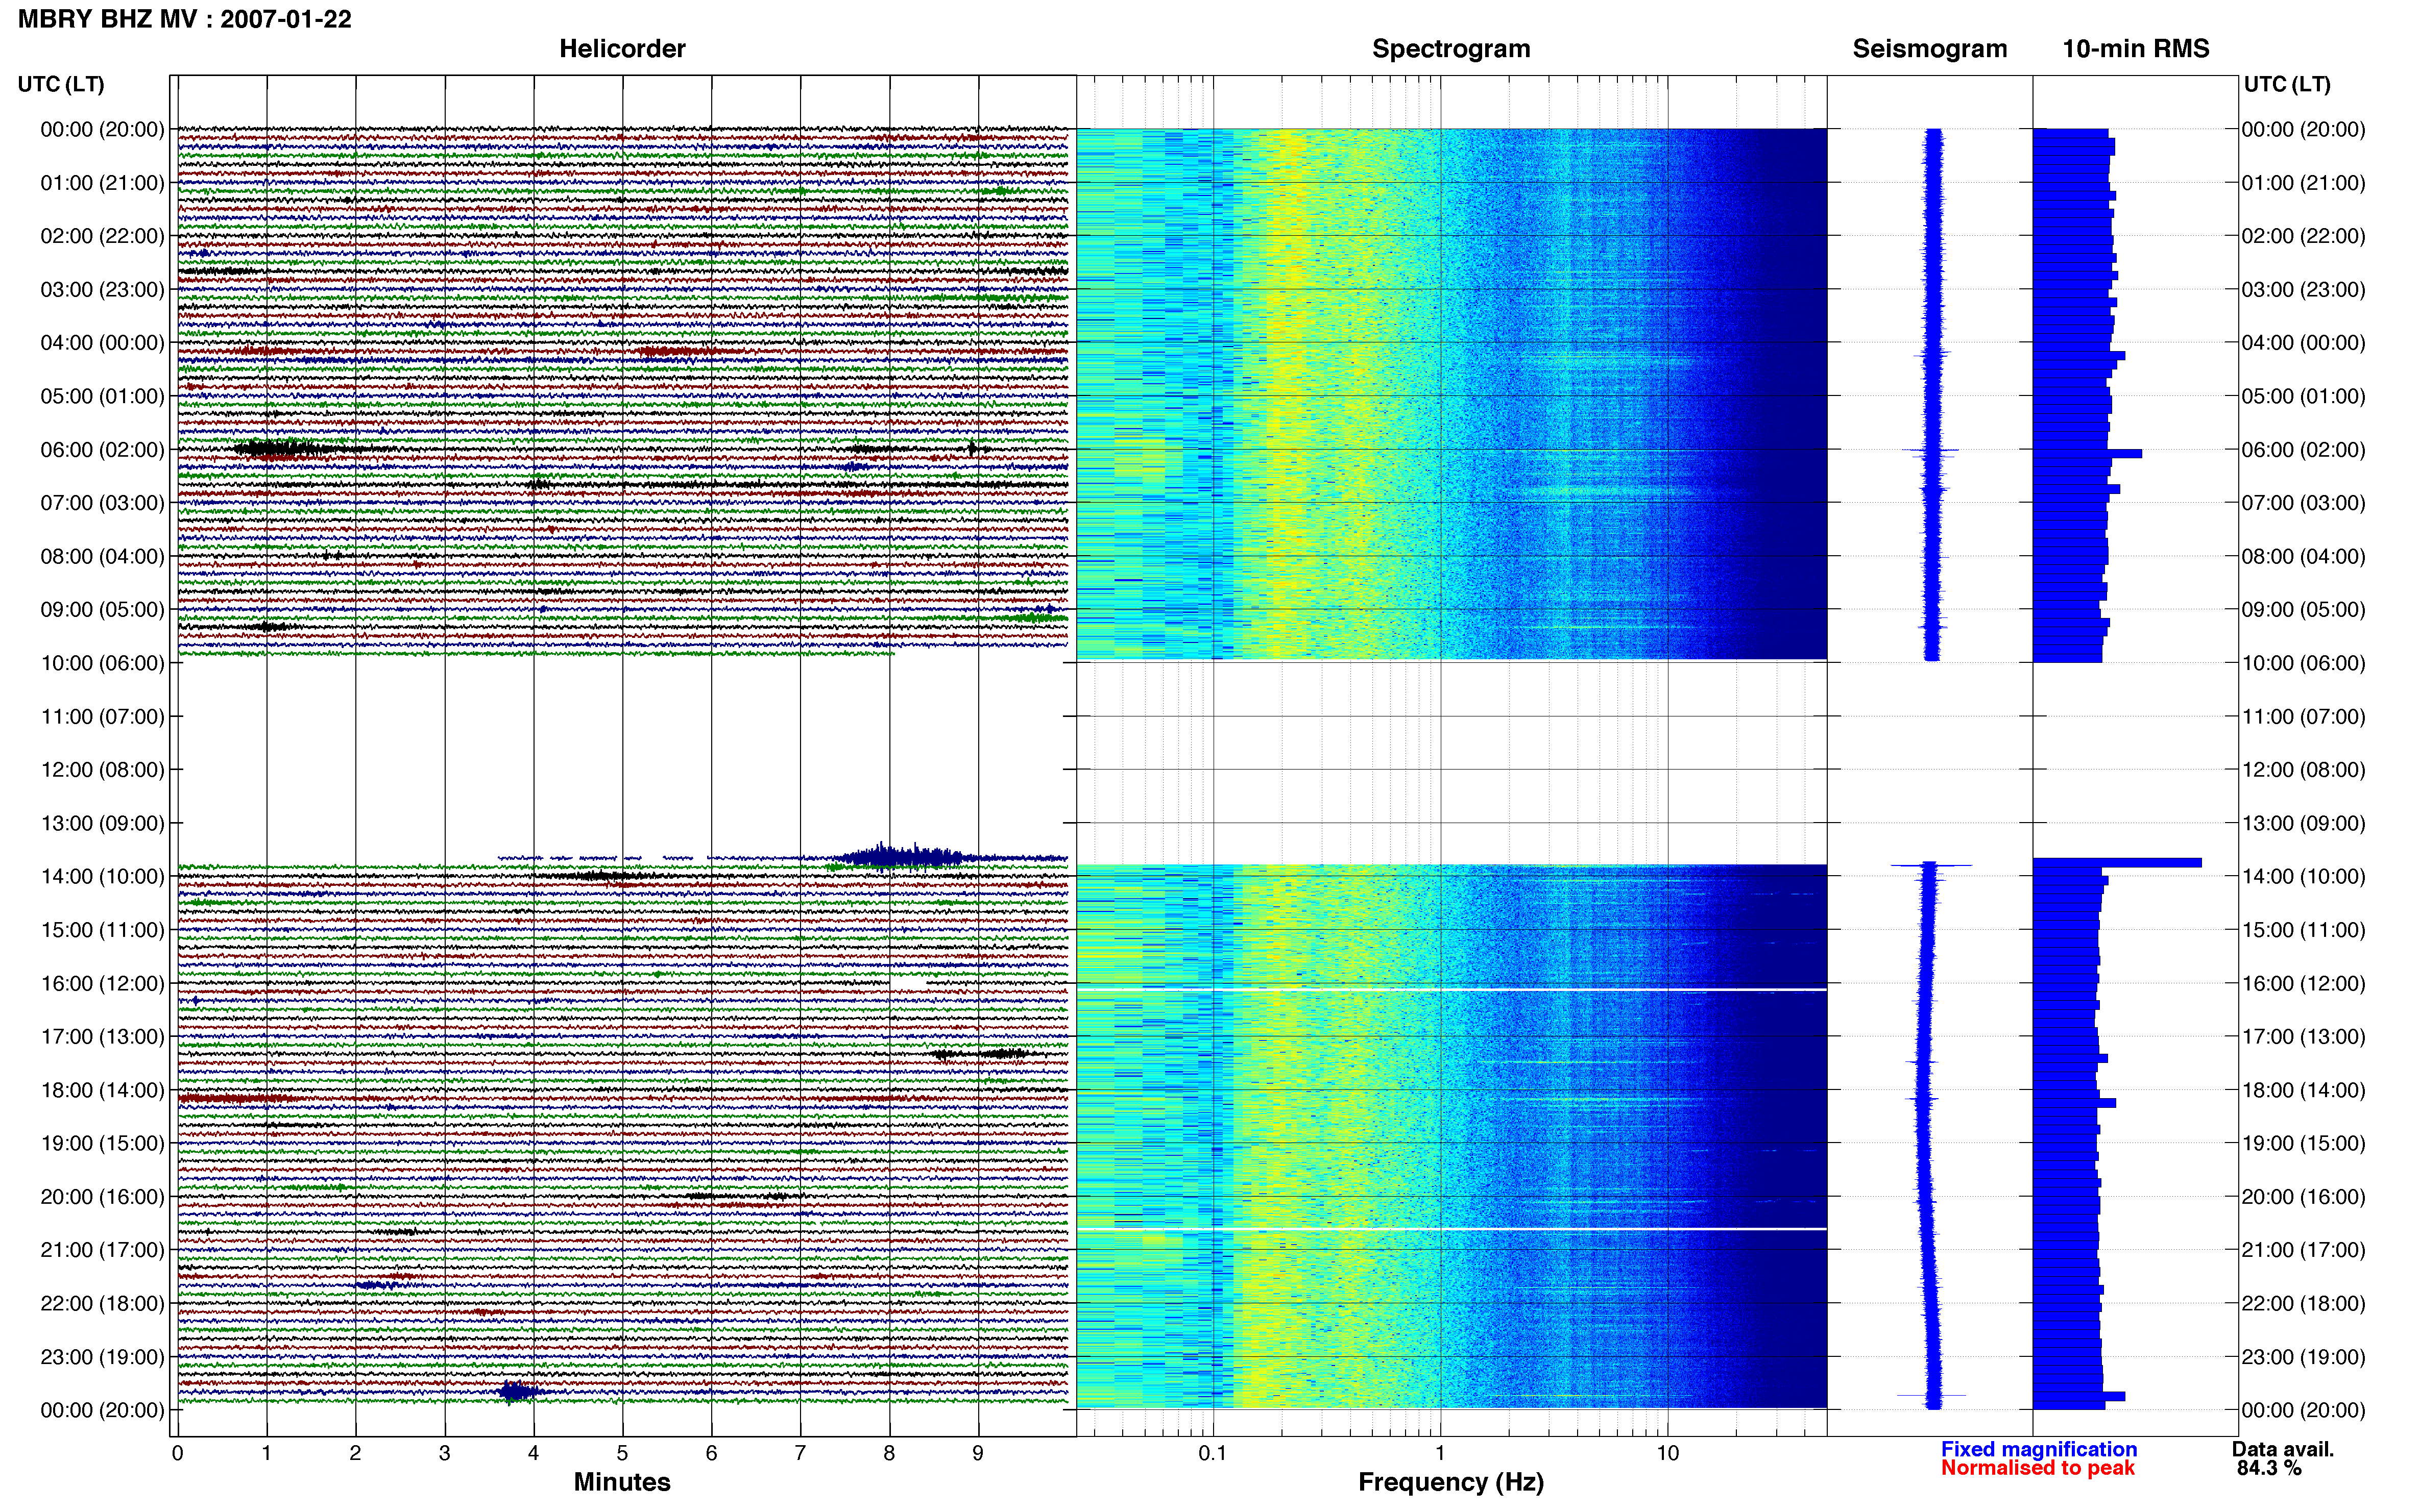This screenshot has height=1512, width=2420.
Task: Select left-axis time label '18:00 (14:00)'
Action: click(x=102, y=1090)
